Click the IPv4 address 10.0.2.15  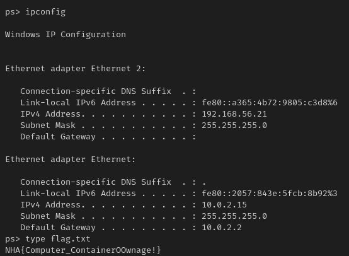(224, 205)
